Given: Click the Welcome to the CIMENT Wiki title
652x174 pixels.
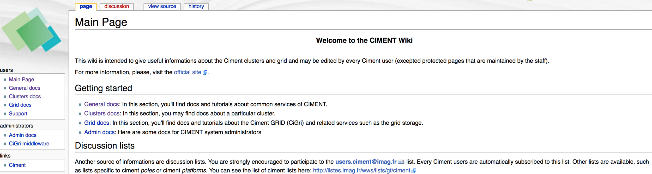Looking at the screenshot, I should coord(364,41).
